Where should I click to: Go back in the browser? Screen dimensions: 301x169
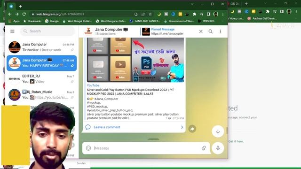click(x=10, y=14)
